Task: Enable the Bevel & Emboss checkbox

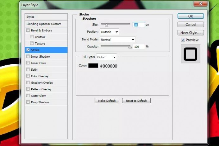Action: [x=28, y=31]
